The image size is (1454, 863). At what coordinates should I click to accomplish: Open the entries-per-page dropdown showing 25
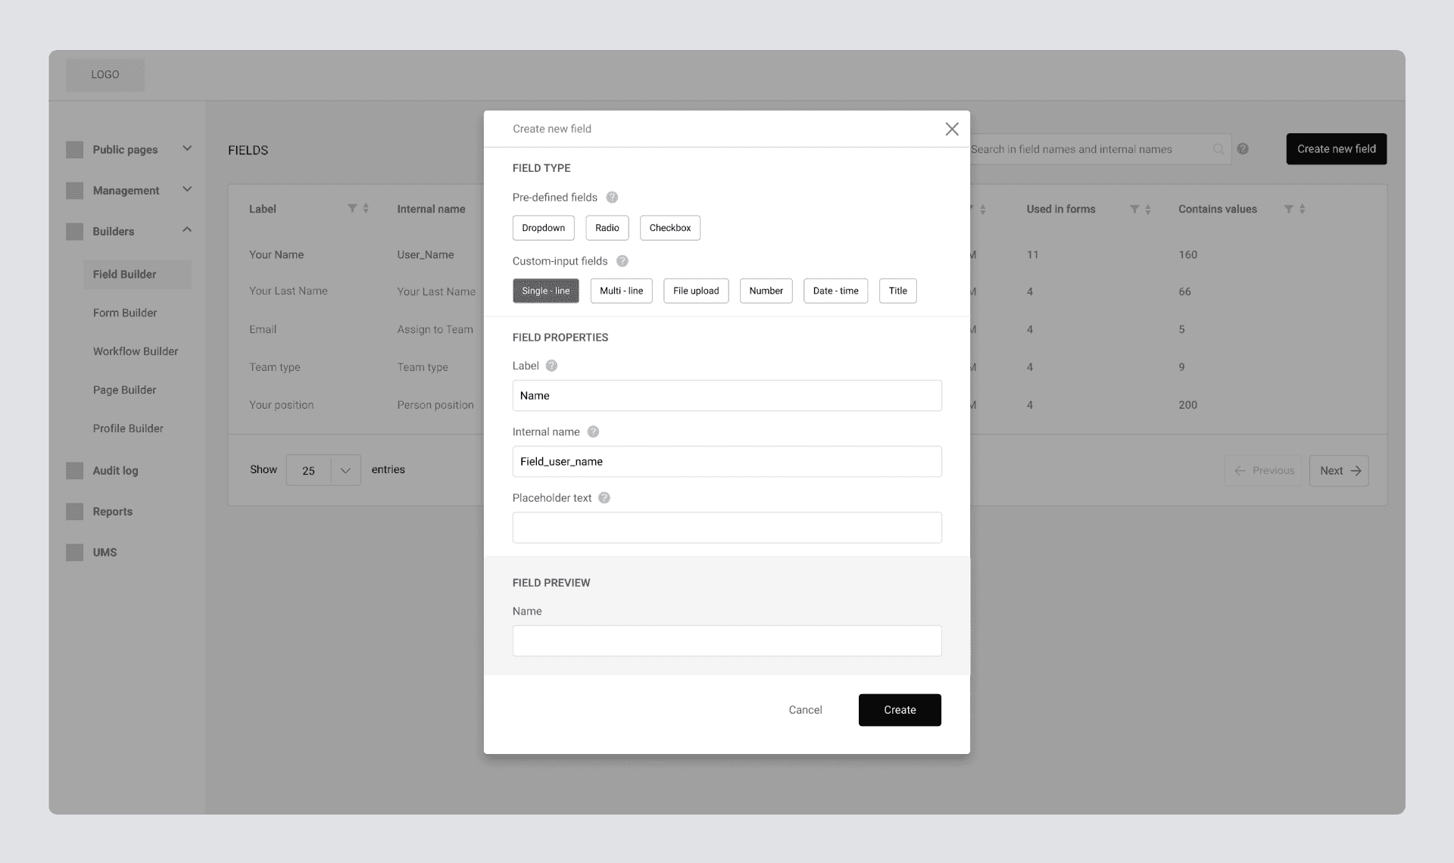[323, 470]
